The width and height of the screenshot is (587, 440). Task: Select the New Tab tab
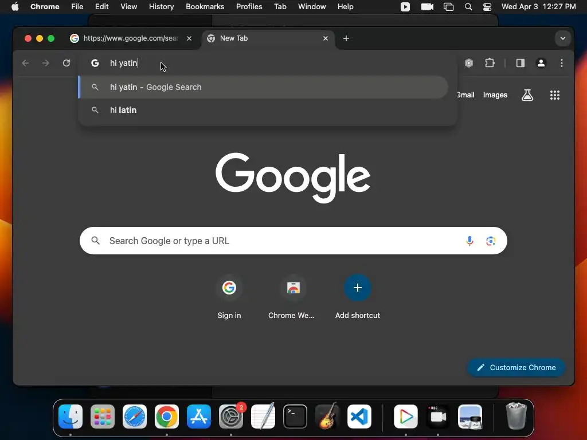pos(268,38)
